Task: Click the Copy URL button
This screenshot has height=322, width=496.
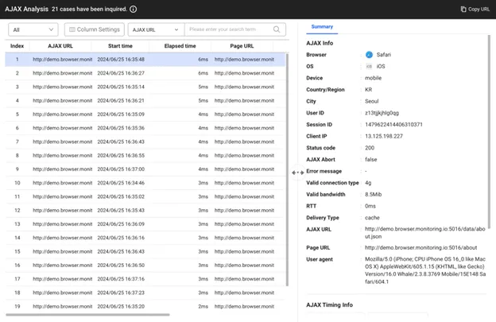Action: (475, 10)
